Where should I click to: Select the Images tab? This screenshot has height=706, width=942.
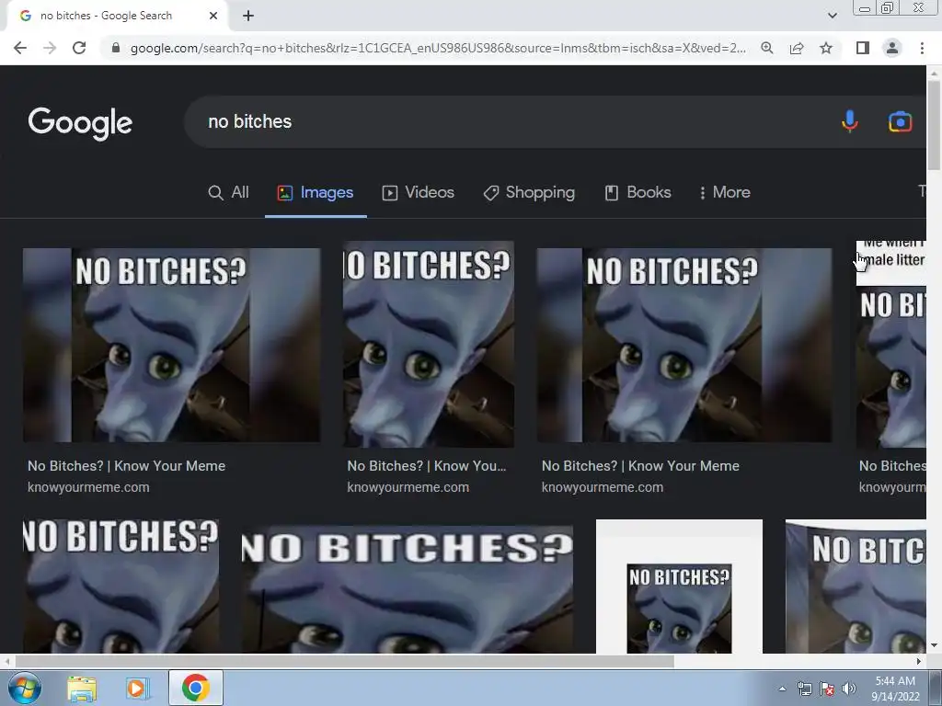316,192
